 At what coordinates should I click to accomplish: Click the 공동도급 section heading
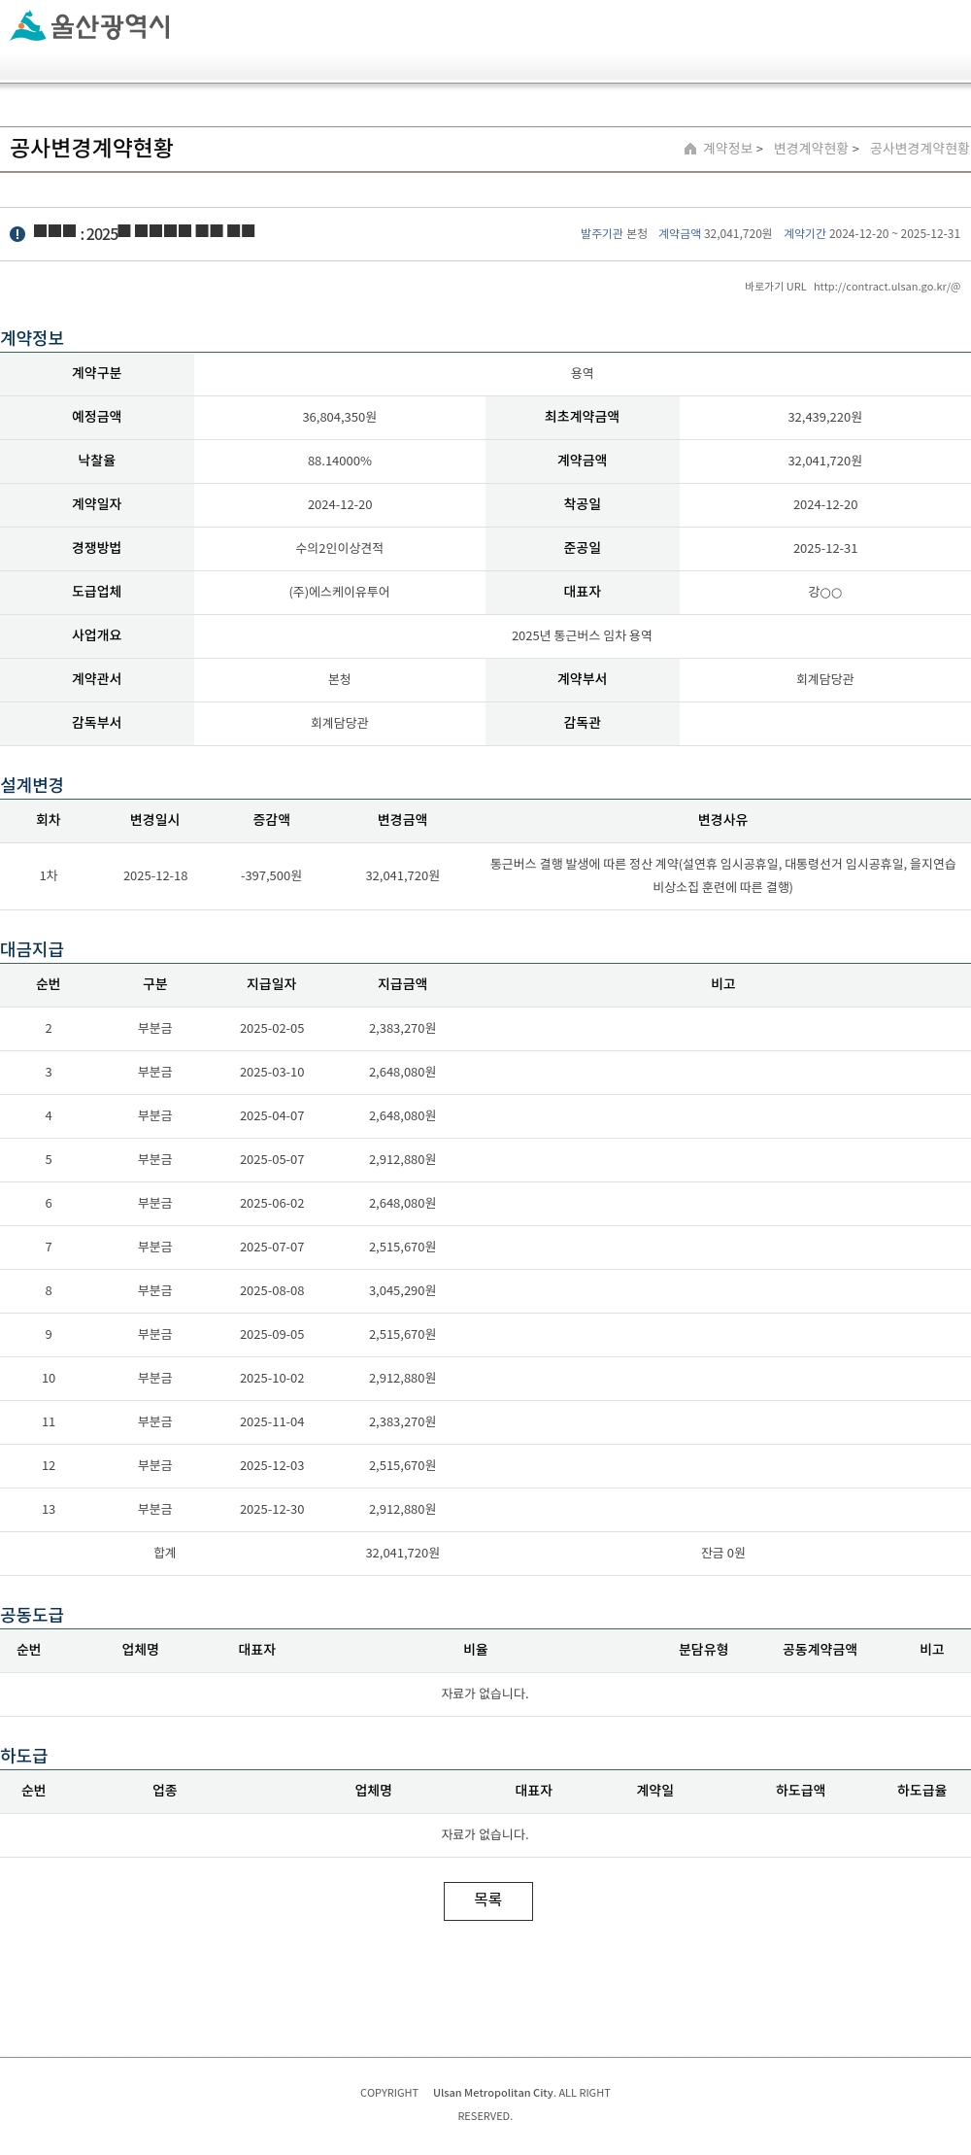32,1615
